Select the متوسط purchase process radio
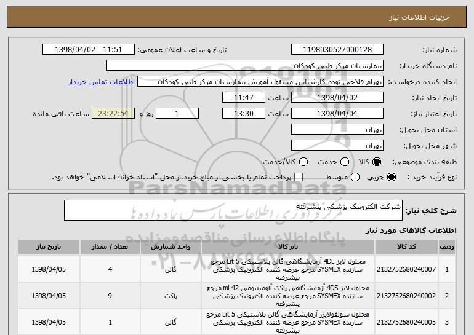 tap(355, 177)
